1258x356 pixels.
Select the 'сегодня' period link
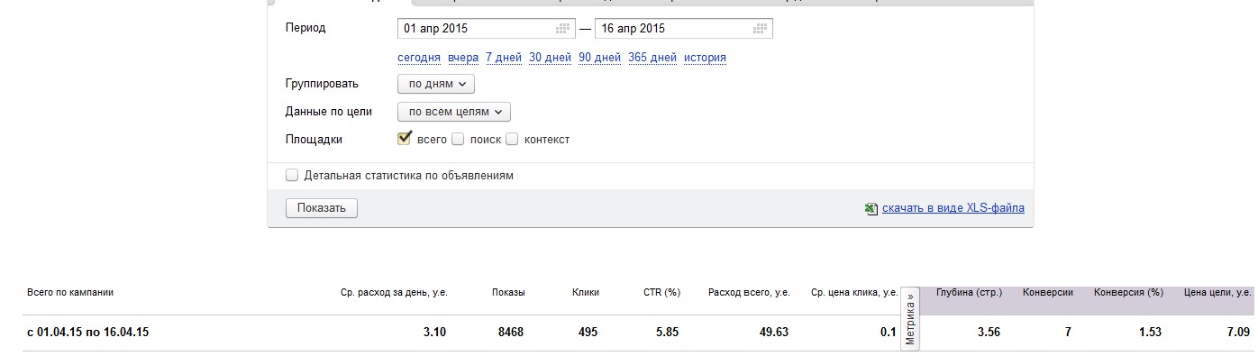click(x=419, y=58)
